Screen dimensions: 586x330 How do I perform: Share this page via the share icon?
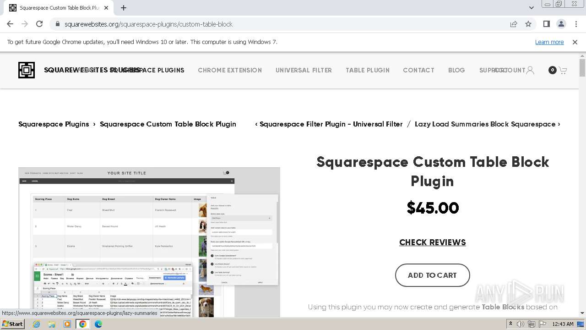click(514, 24)
